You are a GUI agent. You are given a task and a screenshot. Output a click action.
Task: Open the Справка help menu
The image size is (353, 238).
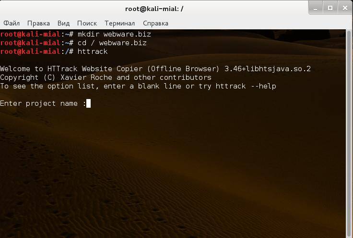click(x=155, y=23)
